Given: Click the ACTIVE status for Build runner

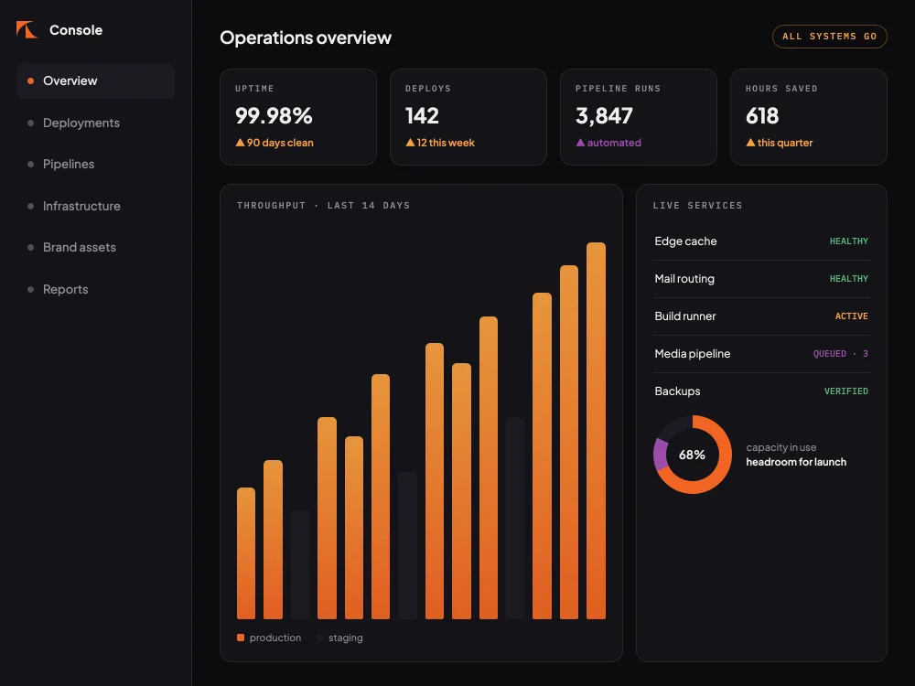Looking at the screenshot, I should tap(851, 316).
